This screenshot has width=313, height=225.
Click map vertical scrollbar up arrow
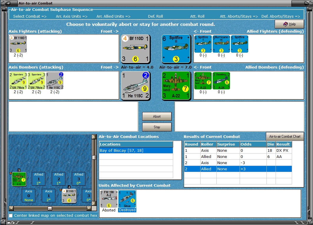(94, 137)
